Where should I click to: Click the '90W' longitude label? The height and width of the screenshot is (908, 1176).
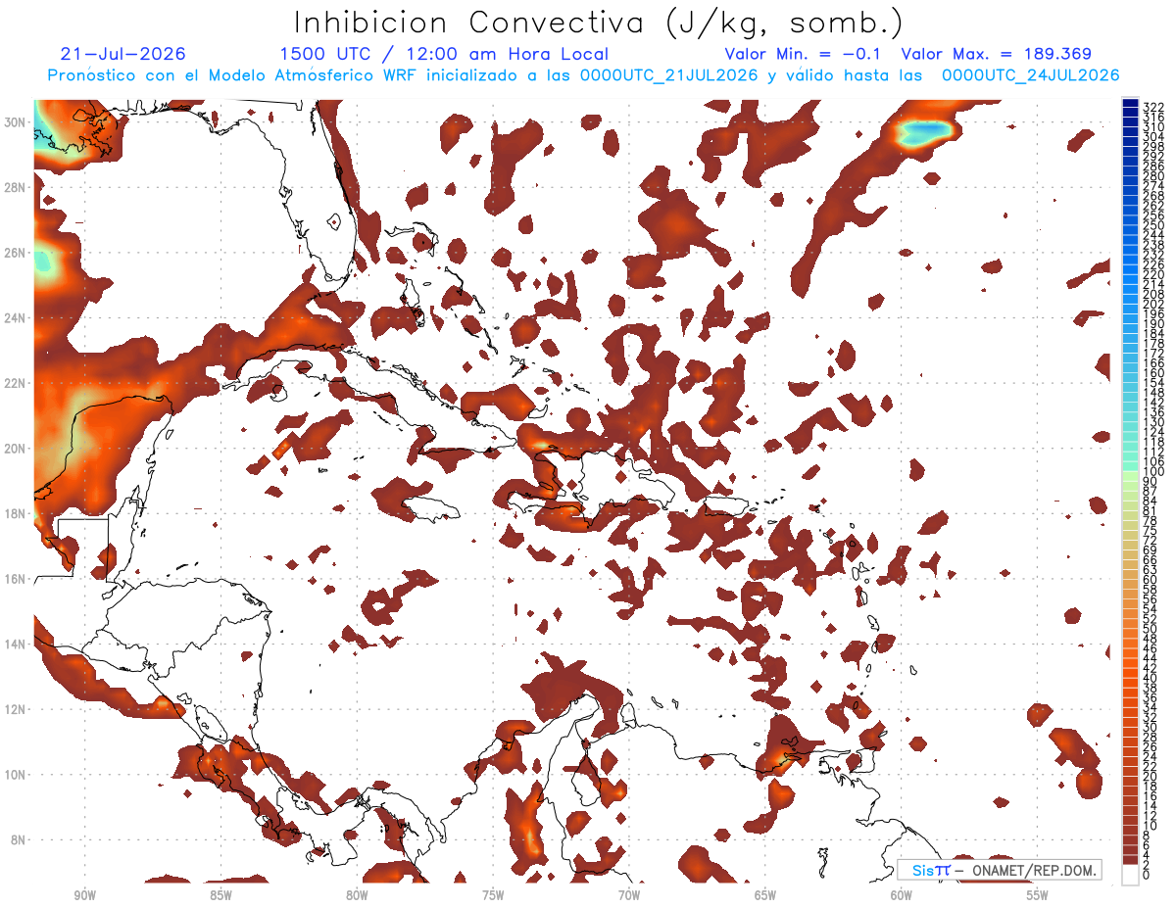84,895
